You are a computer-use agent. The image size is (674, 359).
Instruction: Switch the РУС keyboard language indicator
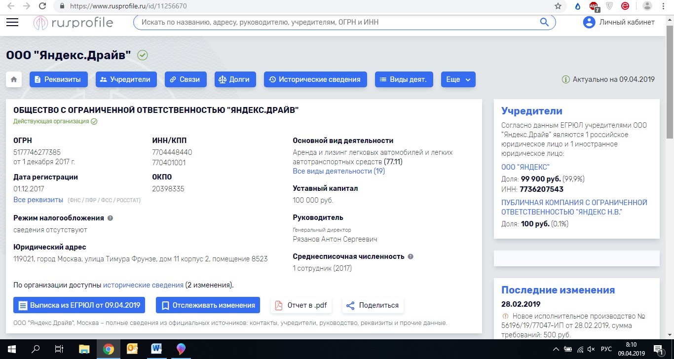606,349
